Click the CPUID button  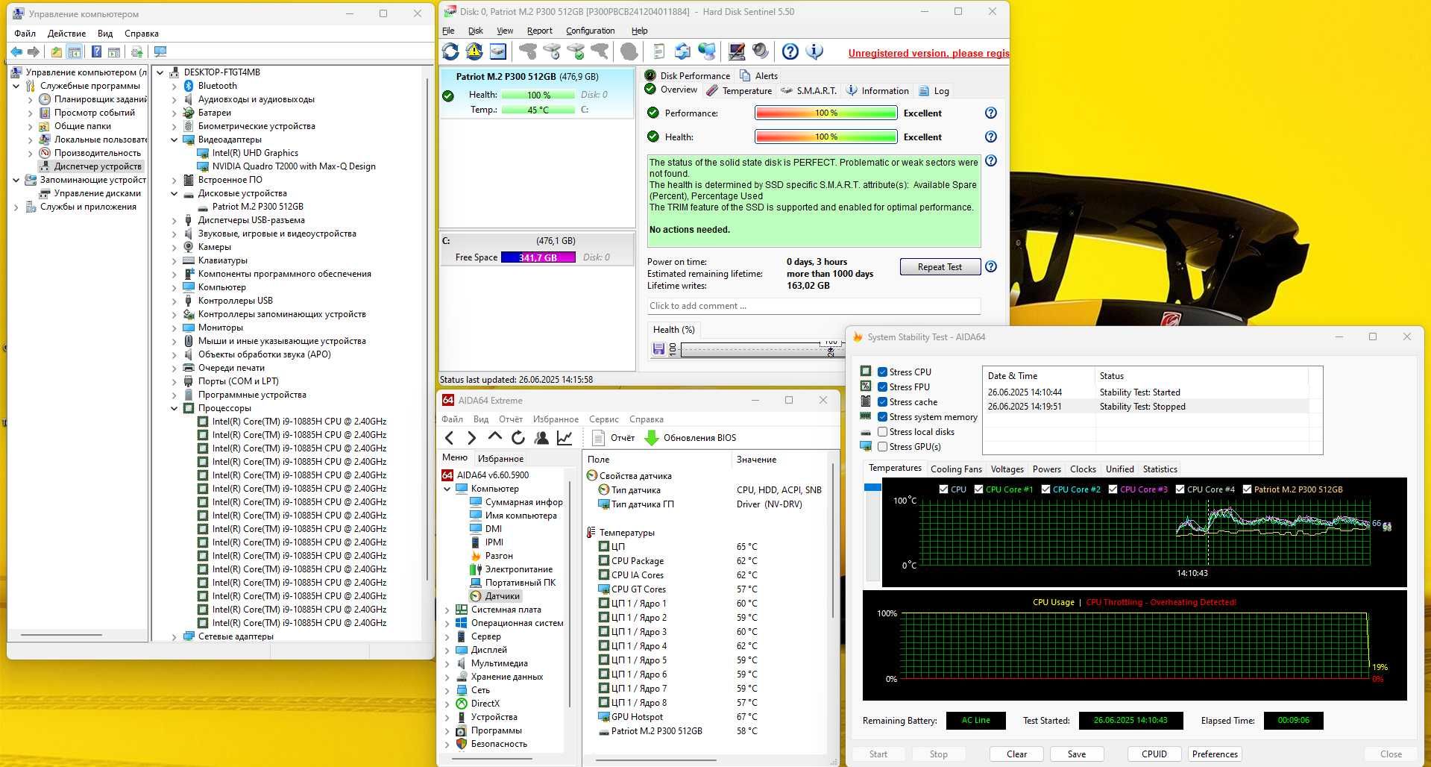pos(1154,754)
